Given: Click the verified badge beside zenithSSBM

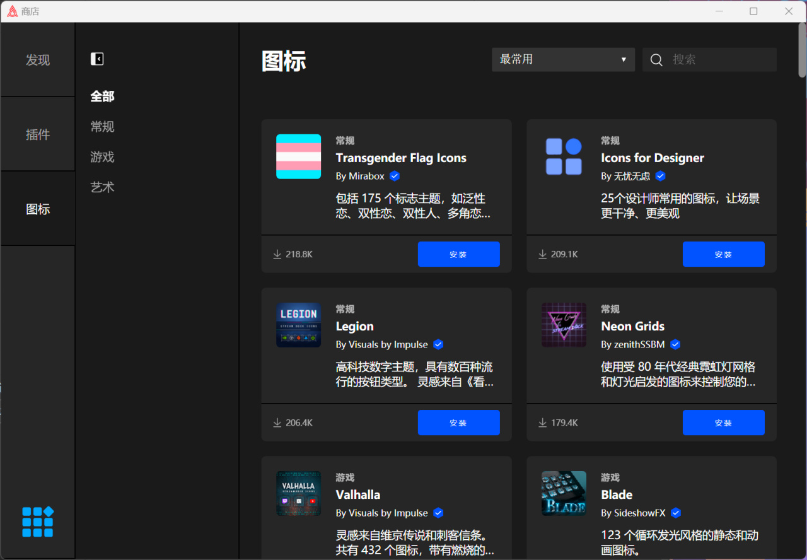Looking at the screenshot, I should coord(675,344).
